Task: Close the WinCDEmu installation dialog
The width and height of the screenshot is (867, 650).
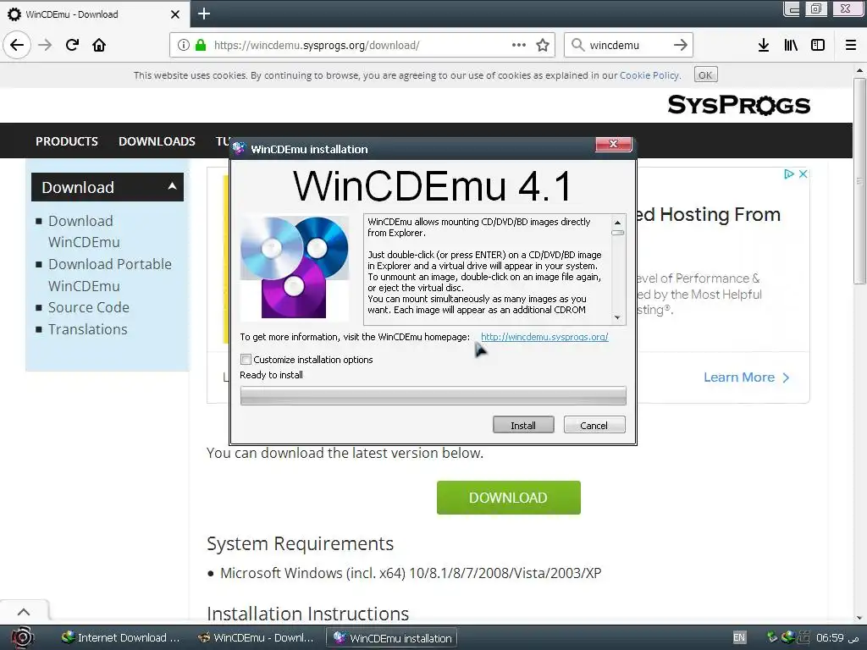Action: pyautogui.click(x=613, y=144)
